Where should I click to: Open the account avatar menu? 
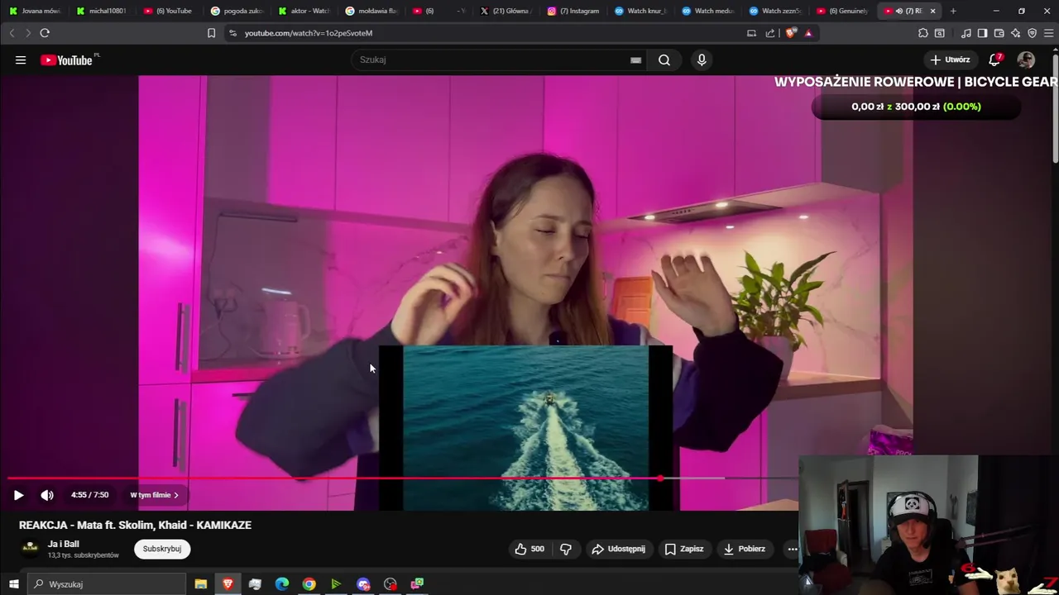[x=1026, y=59]
